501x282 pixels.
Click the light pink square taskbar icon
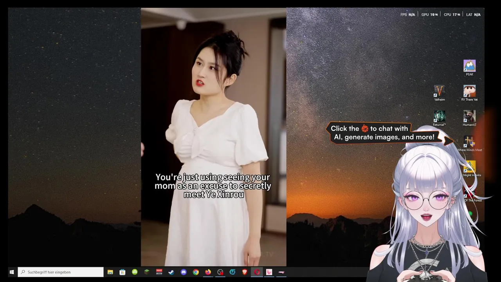(x=269, y=272)
